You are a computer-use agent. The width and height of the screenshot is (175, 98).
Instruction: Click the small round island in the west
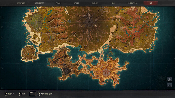click(29, 53)
